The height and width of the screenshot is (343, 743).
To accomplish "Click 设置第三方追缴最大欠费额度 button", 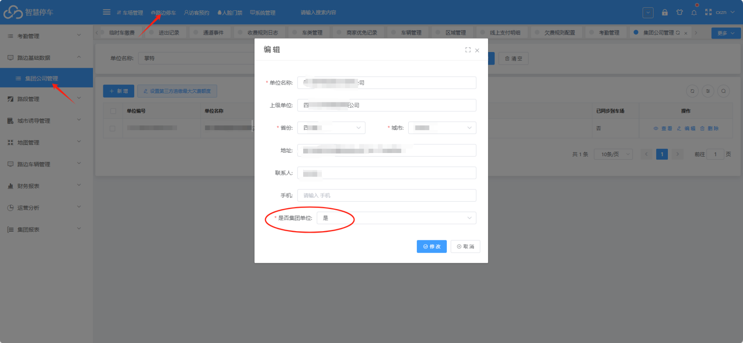I will click(x=177, y=91).
